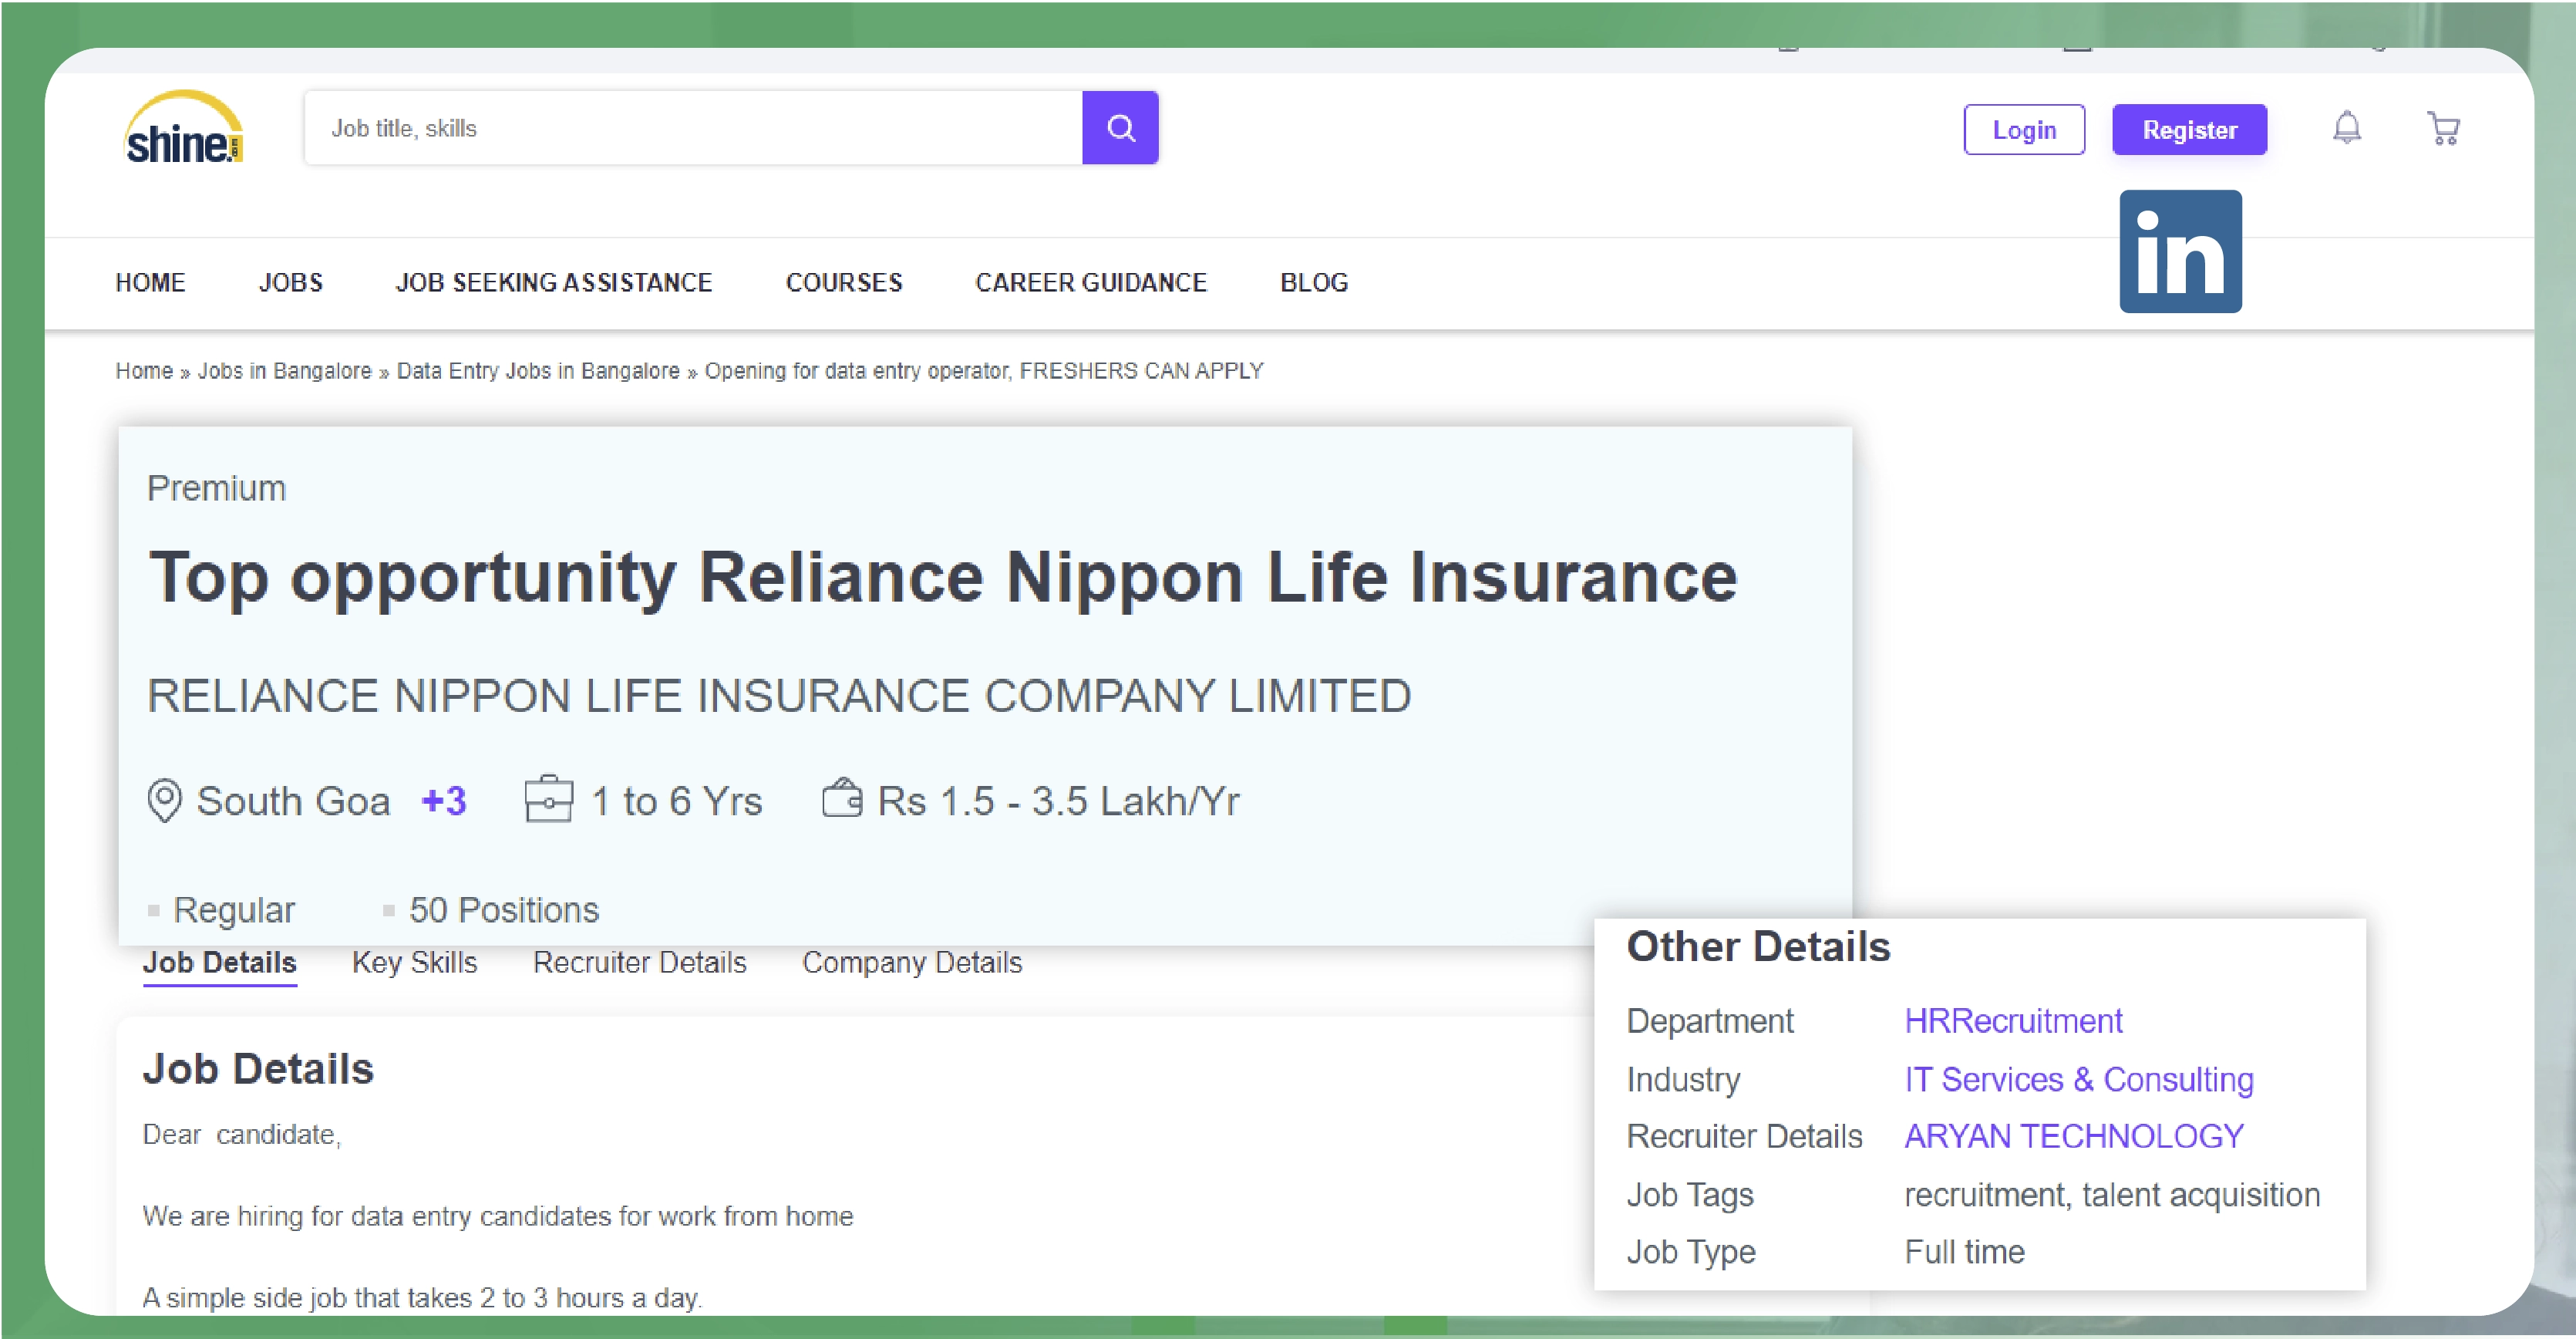Open the CAREER GUIDANCE menu
2576x1339 pixels.
1090,283
